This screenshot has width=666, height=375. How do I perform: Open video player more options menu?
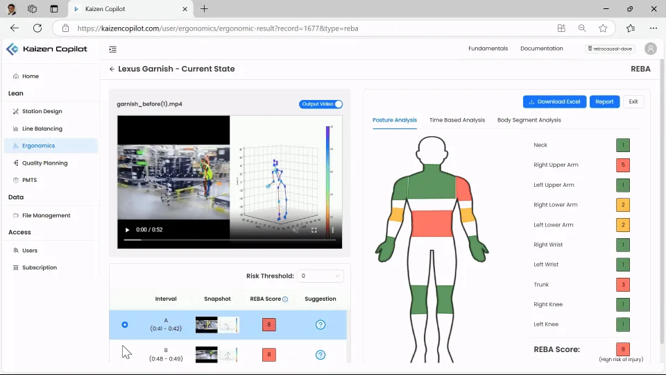[332, 230]
